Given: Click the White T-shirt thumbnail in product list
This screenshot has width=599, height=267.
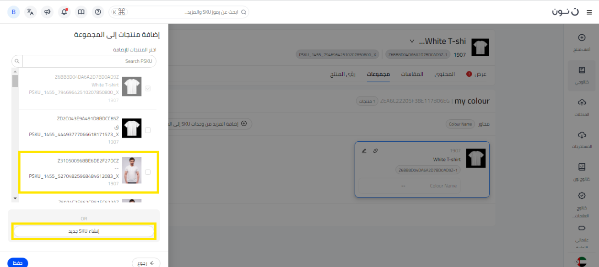Looking at the screenshot, I should 132,86.
